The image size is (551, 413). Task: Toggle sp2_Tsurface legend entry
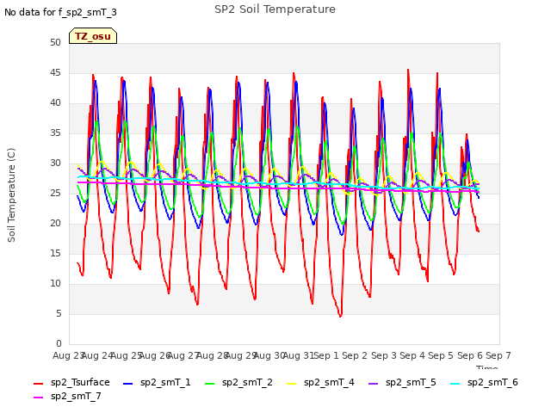pos(71,382)
